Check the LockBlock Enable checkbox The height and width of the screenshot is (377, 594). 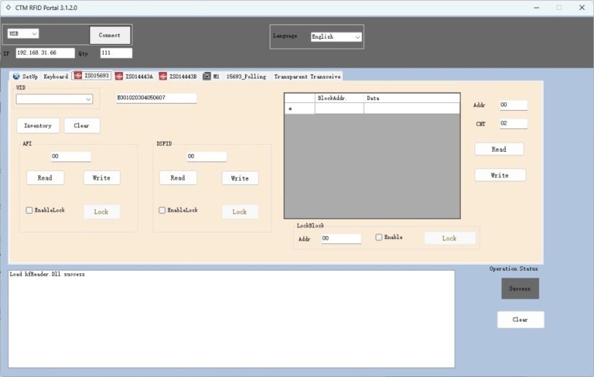379,237
